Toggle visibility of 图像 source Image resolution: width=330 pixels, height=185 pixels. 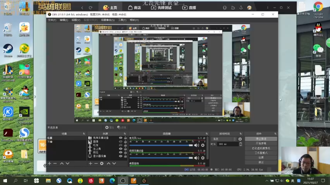pos(120,141)
